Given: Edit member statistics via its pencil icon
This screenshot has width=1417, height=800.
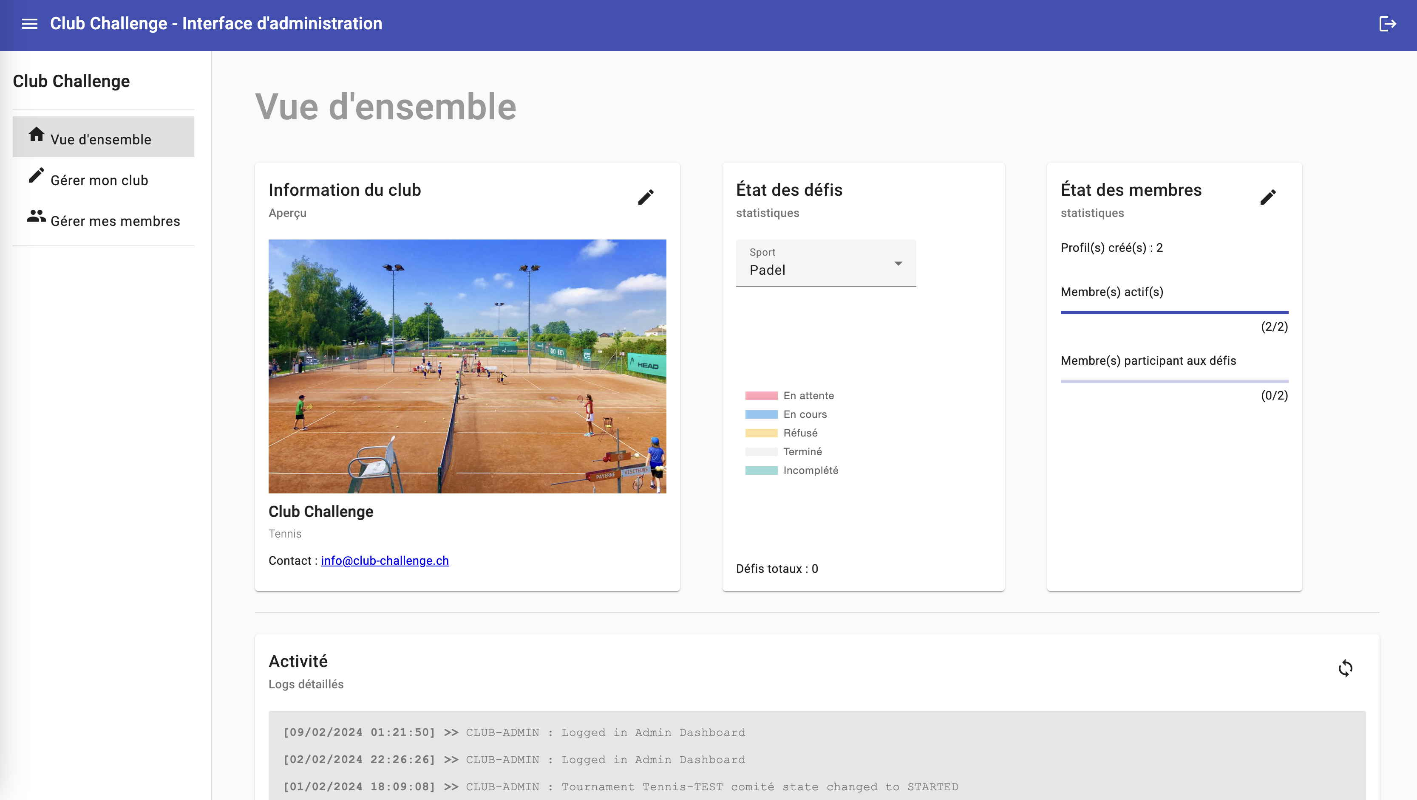Looking at the screenshot, I should (1269, 197).
